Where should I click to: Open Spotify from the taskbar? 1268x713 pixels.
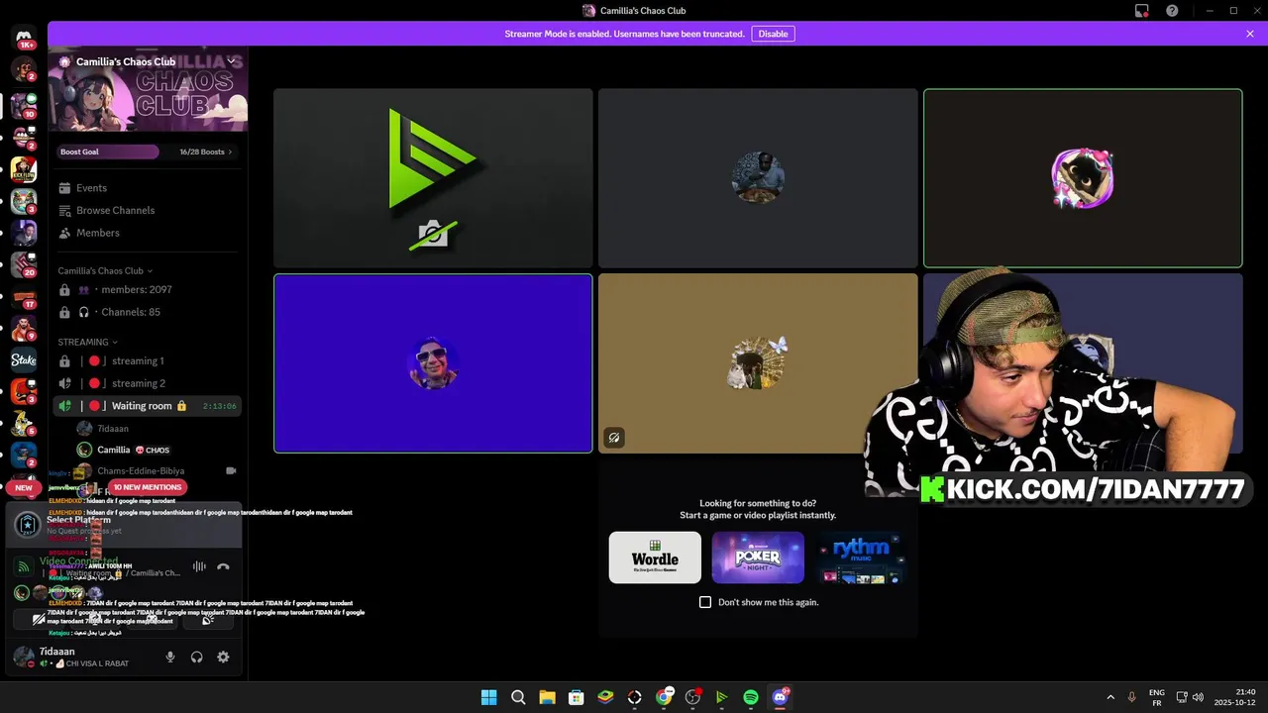coord(750,697)
